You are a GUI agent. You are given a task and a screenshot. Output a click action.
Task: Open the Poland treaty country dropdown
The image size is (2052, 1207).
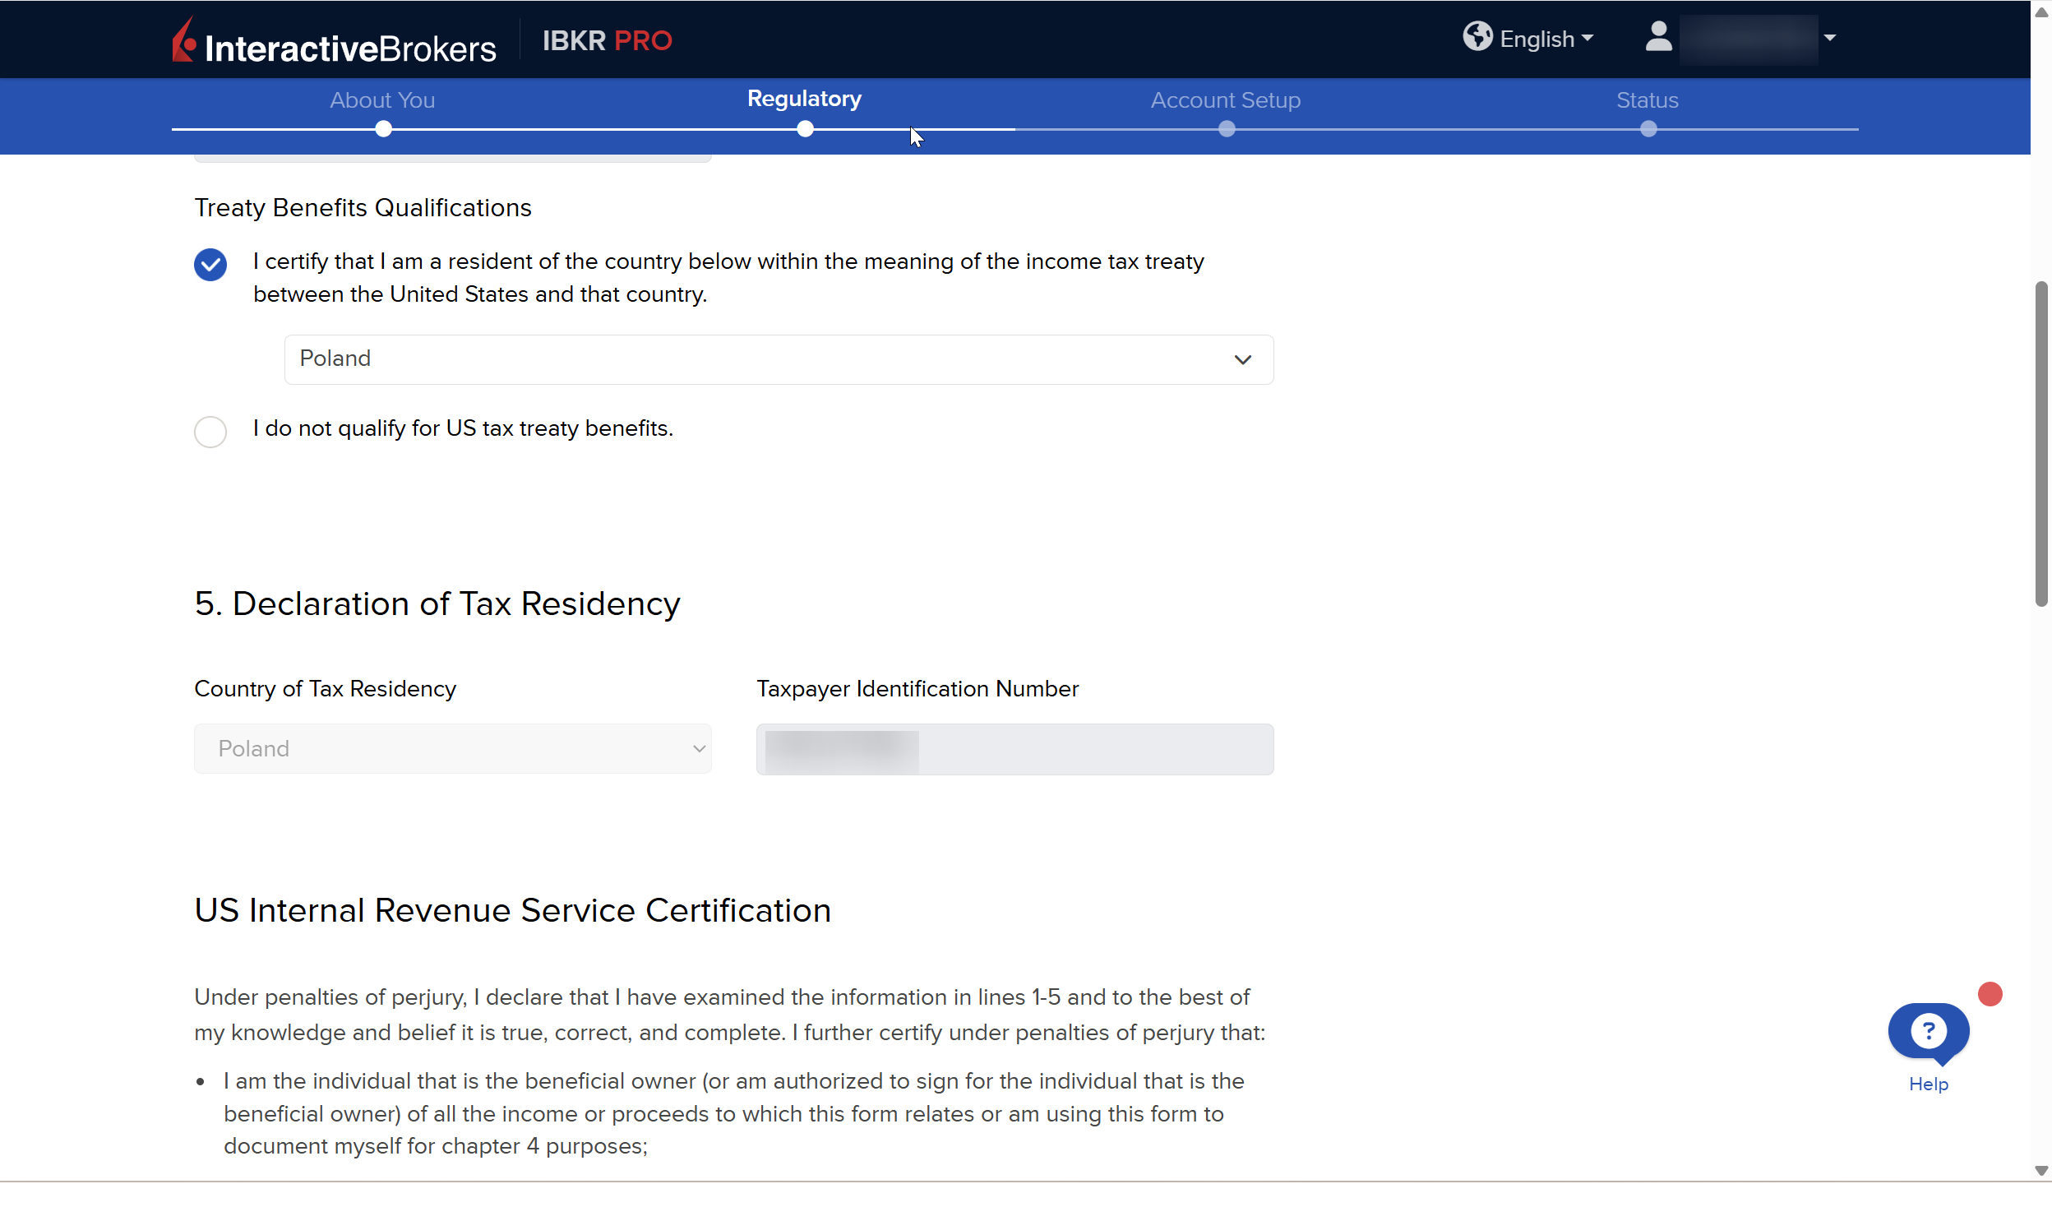[x=779, y=359]
